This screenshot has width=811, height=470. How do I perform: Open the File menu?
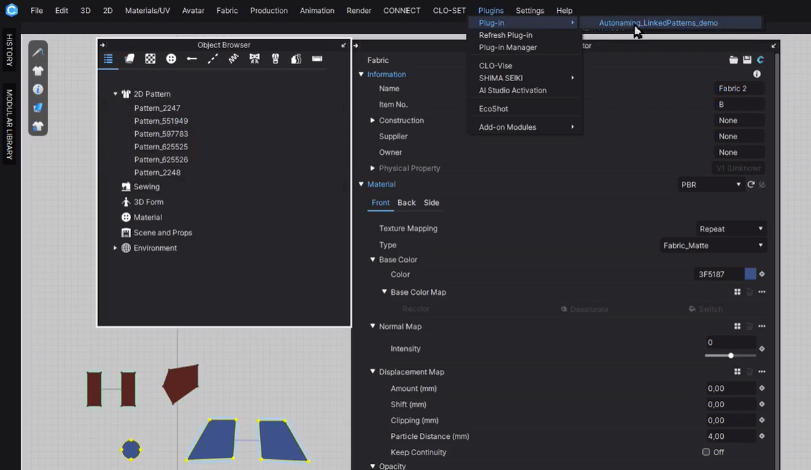36,10
